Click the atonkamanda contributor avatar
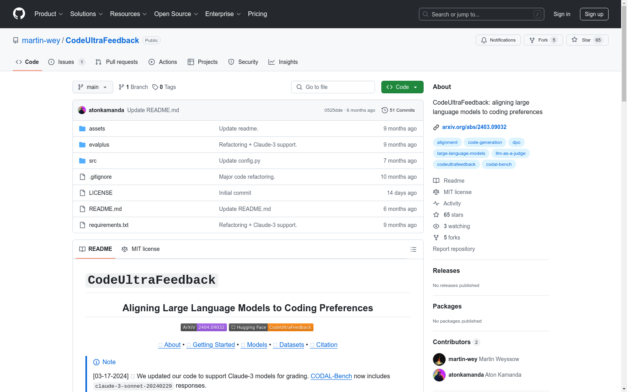Viewport: 627px width, 392px height. click(439, 375)
